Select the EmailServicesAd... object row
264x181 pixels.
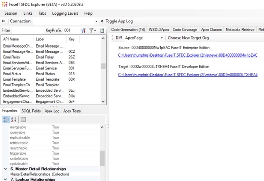(x=51, y=63)
